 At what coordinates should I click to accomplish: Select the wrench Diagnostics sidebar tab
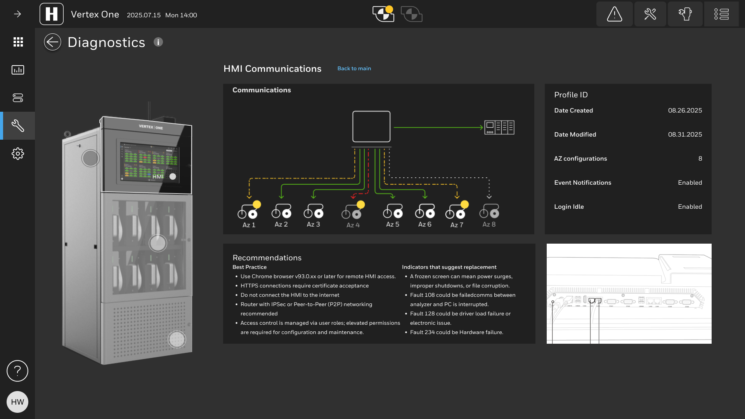click(x=18, y=126)
